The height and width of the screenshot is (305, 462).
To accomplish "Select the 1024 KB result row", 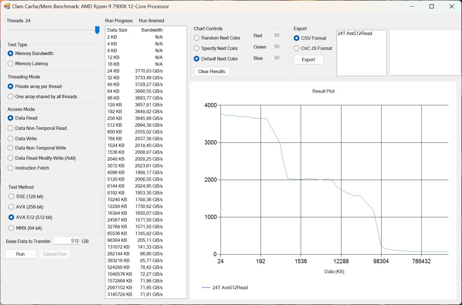I will 135,145.
